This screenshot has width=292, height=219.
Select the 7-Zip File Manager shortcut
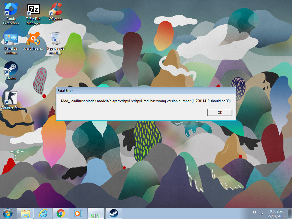pos(33,14)
